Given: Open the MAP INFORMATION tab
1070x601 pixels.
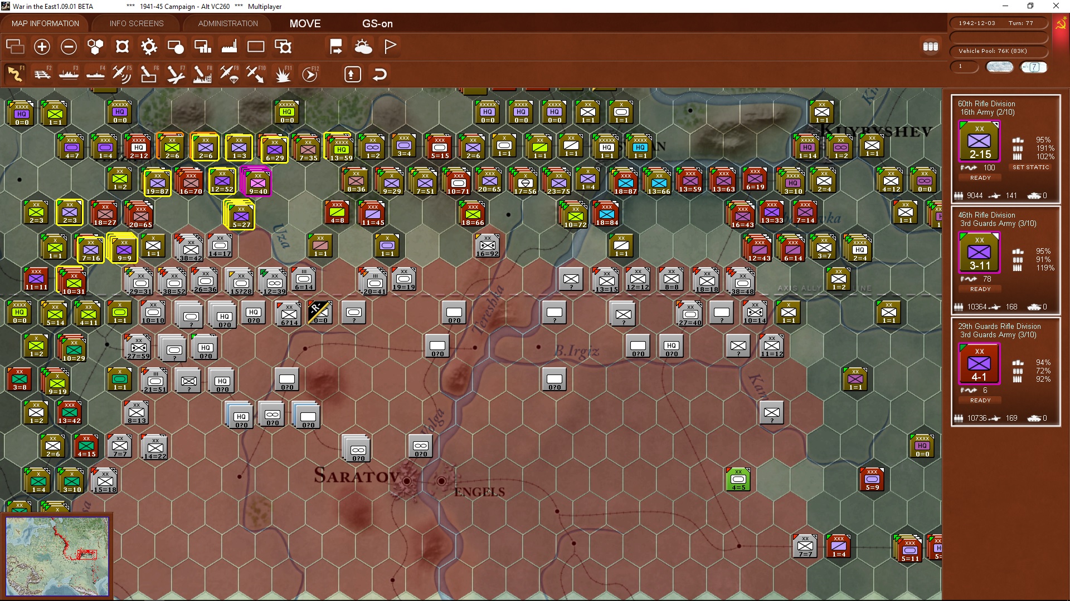Looking at the screenshot, I should click(45, 23).
